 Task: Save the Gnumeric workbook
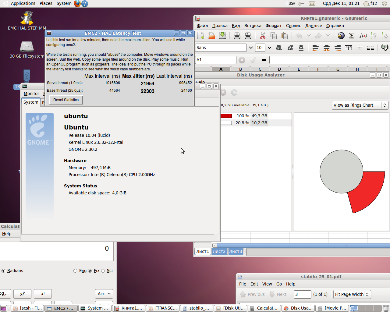click(x=222, y=36)
